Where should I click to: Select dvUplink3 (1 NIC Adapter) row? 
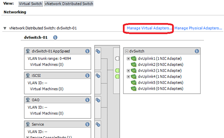[160, 71]
